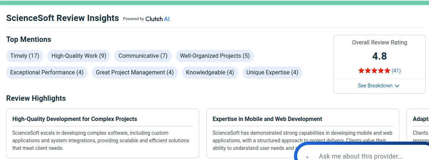
Task: Open the High-Quality Development for Complex Projects card
Action: [x=102, y=133]
